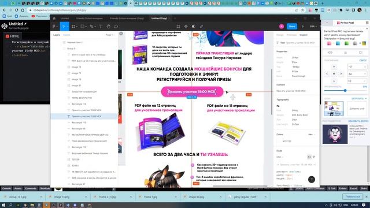
Task: Select the Frame tool
Action: pos(73,27)
